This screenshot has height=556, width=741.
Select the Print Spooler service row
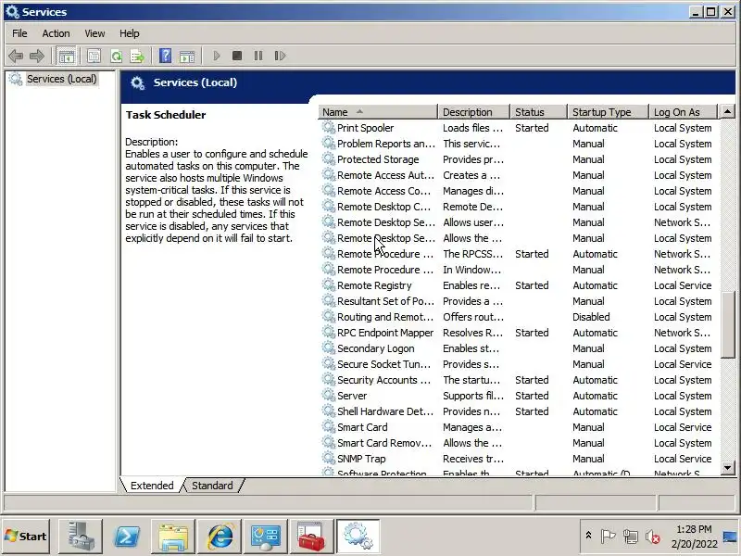point(519,128)
